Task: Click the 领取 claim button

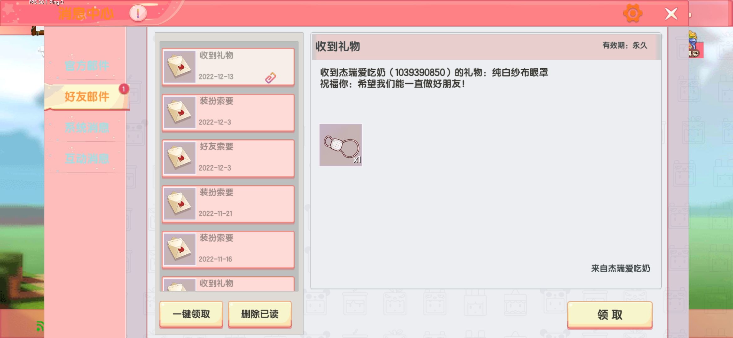Action: coord(610,315)
